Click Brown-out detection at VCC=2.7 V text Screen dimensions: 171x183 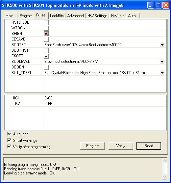71,62
